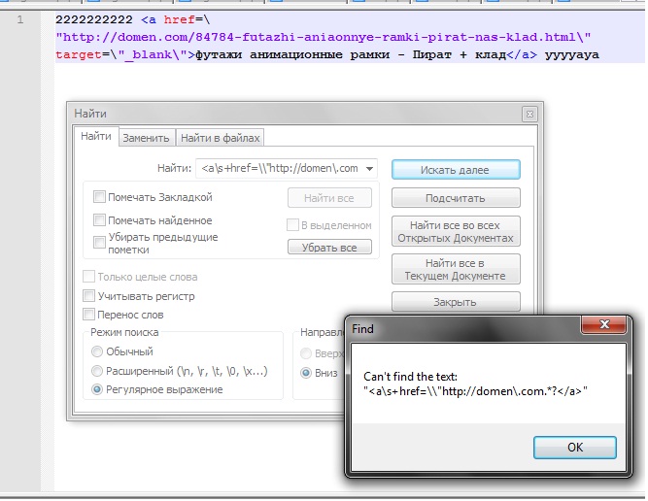The image size is (648, 501).
Task: Dismiss the error with OK button
Action: click(x=574, y=447)
